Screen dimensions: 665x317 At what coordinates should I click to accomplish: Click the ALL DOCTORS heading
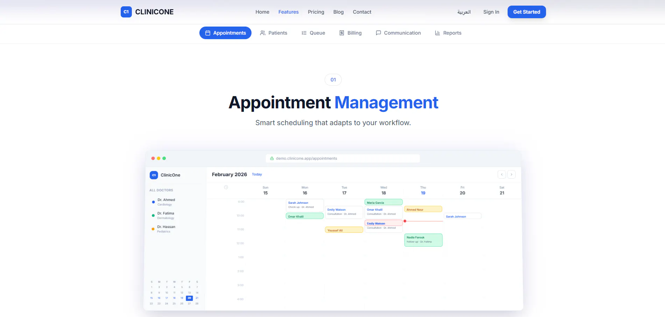[161, 190]
